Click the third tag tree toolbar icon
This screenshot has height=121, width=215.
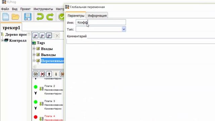click(49, 36)
